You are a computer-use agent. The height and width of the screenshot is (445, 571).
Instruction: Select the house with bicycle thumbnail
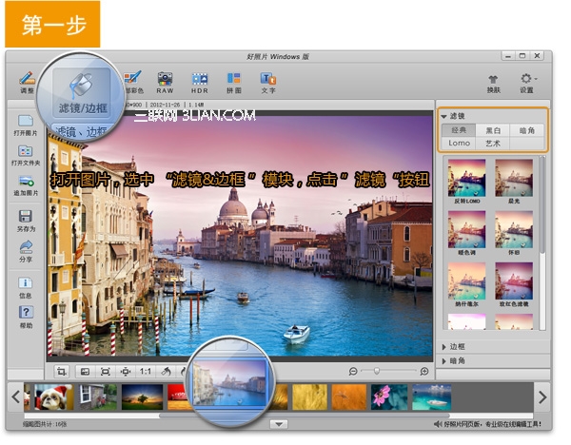(x=98, y=397)
